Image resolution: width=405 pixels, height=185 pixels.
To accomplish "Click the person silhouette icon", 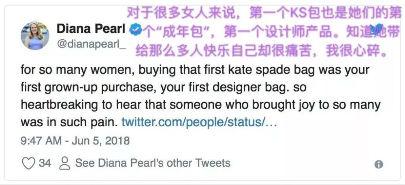I will click(x=65, y=164).
